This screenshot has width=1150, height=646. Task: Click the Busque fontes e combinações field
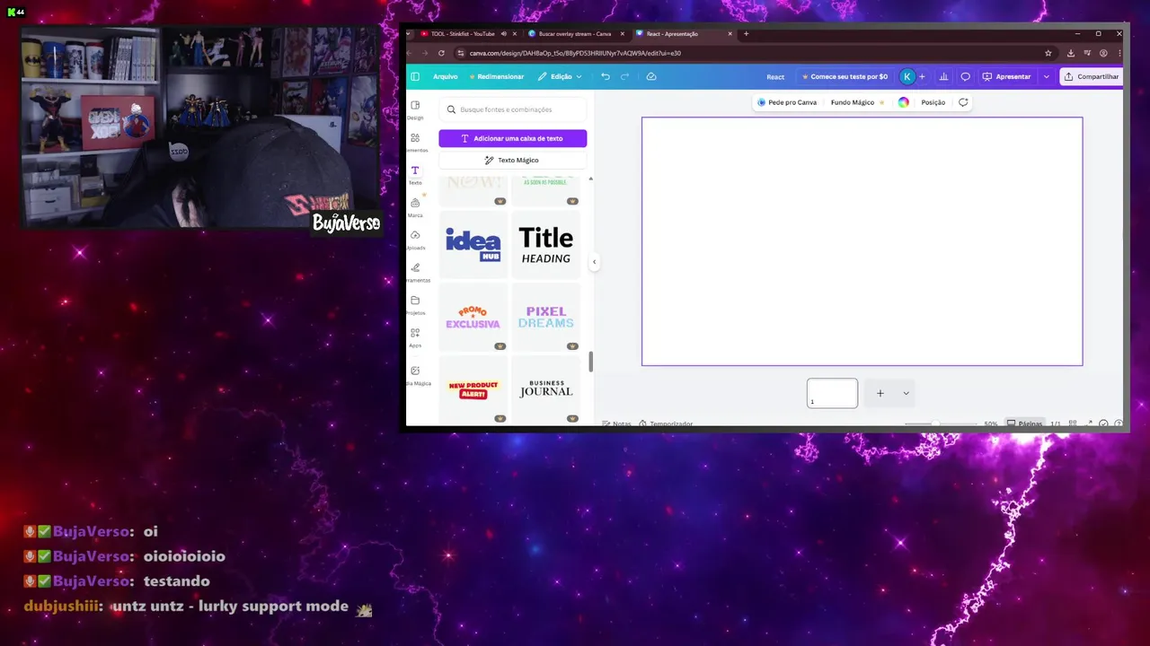click(x=513, y=109)
